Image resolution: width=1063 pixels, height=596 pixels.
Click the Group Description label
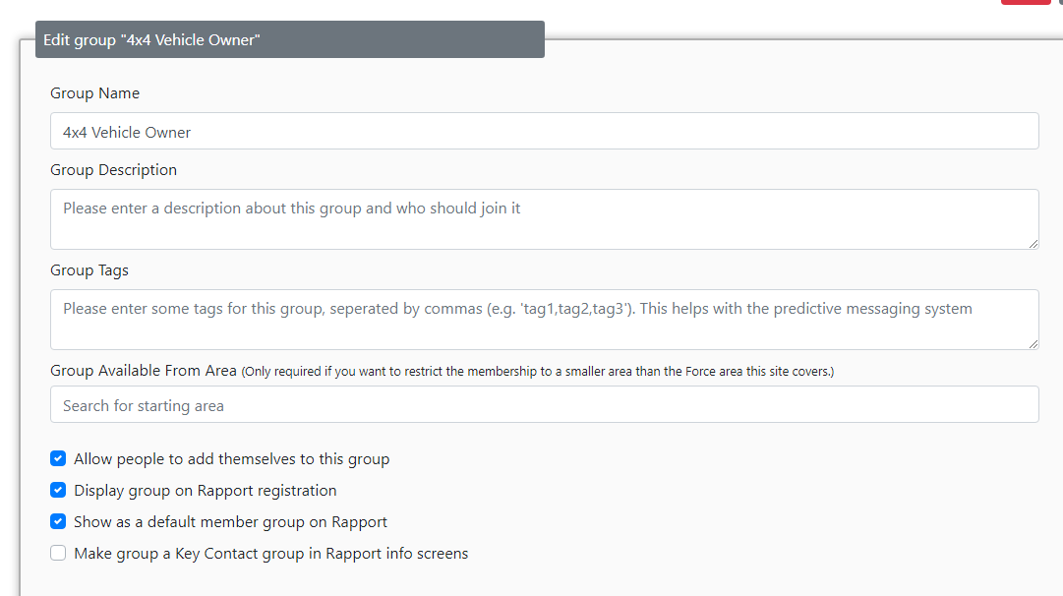pos(113,169)
